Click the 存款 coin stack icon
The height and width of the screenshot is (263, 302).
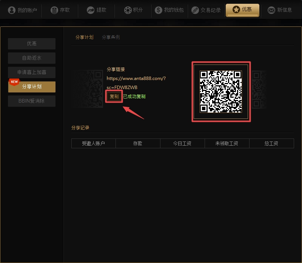point(54,10)
